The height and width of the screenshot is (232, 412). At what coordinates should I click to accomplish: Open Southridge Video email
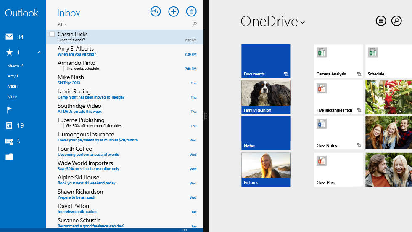125,109
